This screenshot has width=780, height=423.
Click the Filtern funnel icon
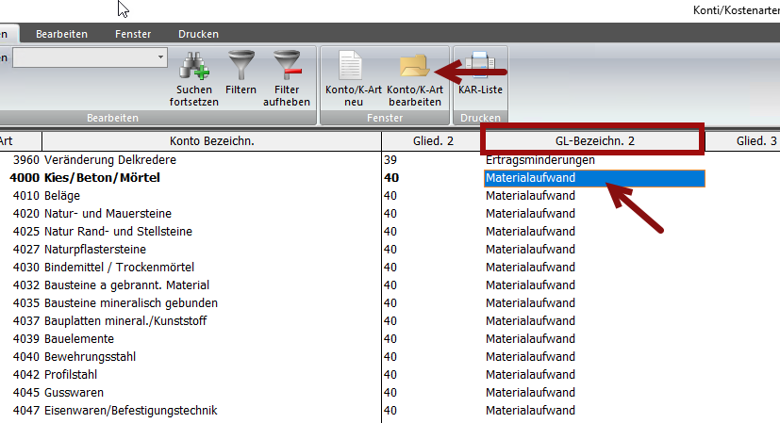click(x=241, y=67)
